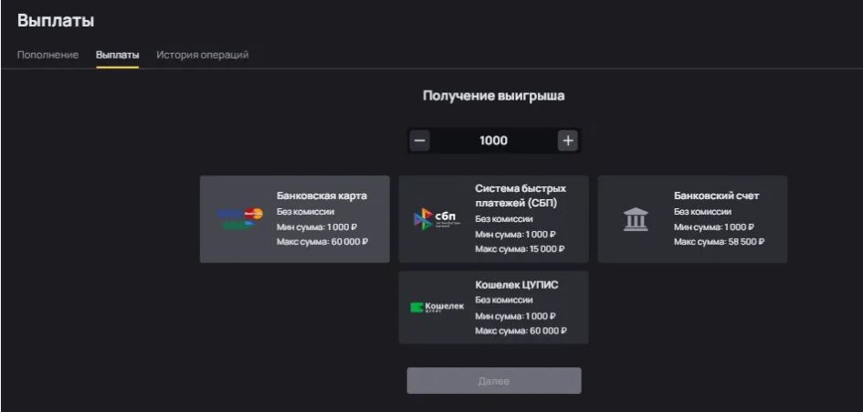Screen dimensions: 863x412
Task: Click the max sum 58 500 ₽ text
Action: pos(719,242)
